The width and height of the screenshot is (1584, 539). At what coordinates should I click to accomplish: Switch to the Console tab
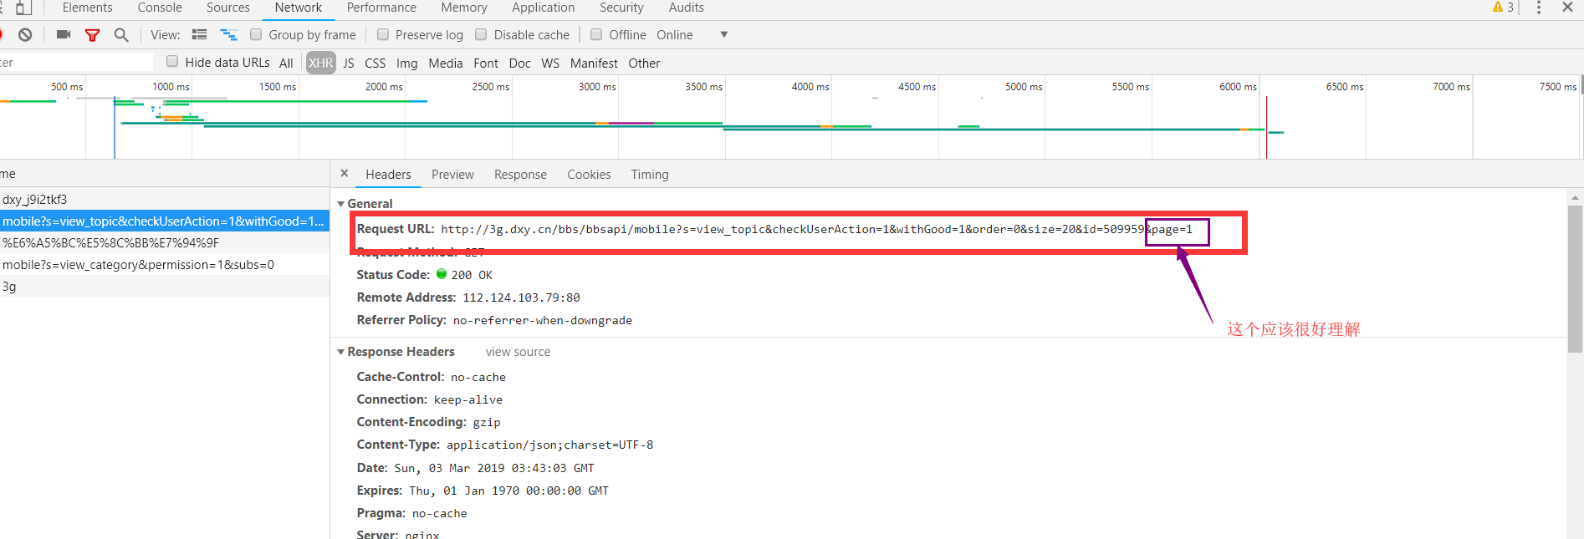coord(160,8)
